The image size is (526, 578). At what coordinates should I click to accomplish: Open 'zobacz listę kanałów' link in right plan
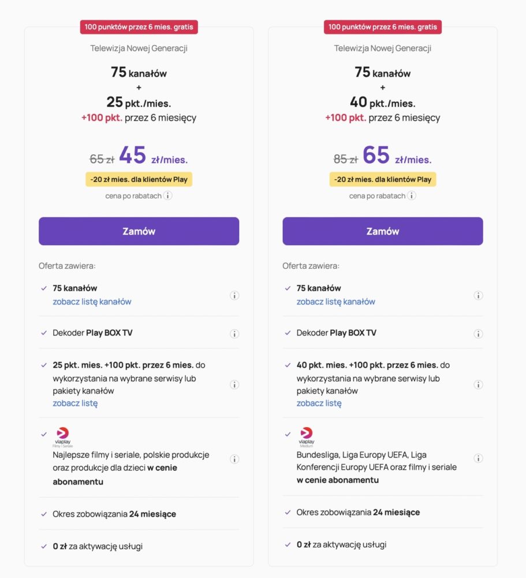(x=336, y=302)
